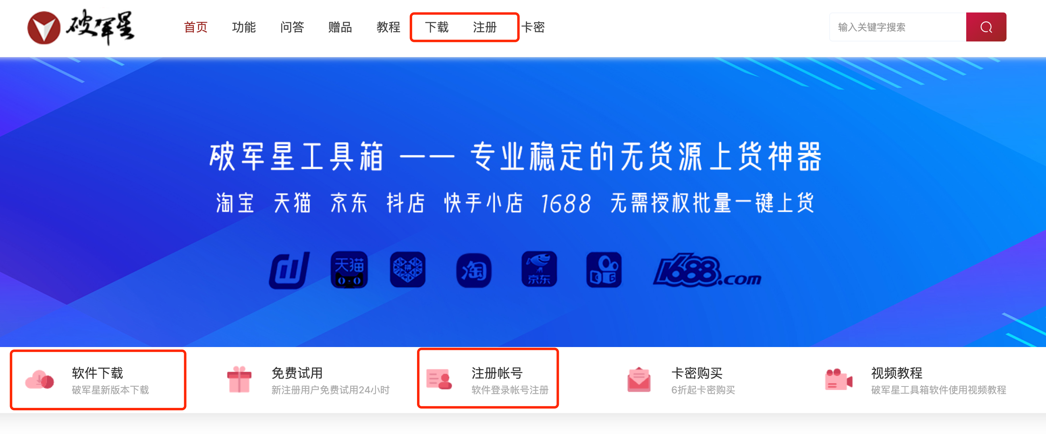Open 卡密 in the navigation bar
Screen dimensions: 1046x434
coord(533,27)
